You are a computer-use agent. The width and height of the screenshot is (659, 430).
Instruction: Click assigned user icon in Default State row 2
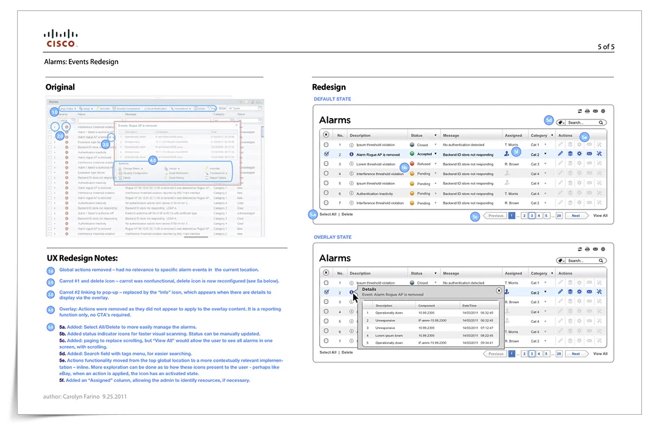coord(507,154)
